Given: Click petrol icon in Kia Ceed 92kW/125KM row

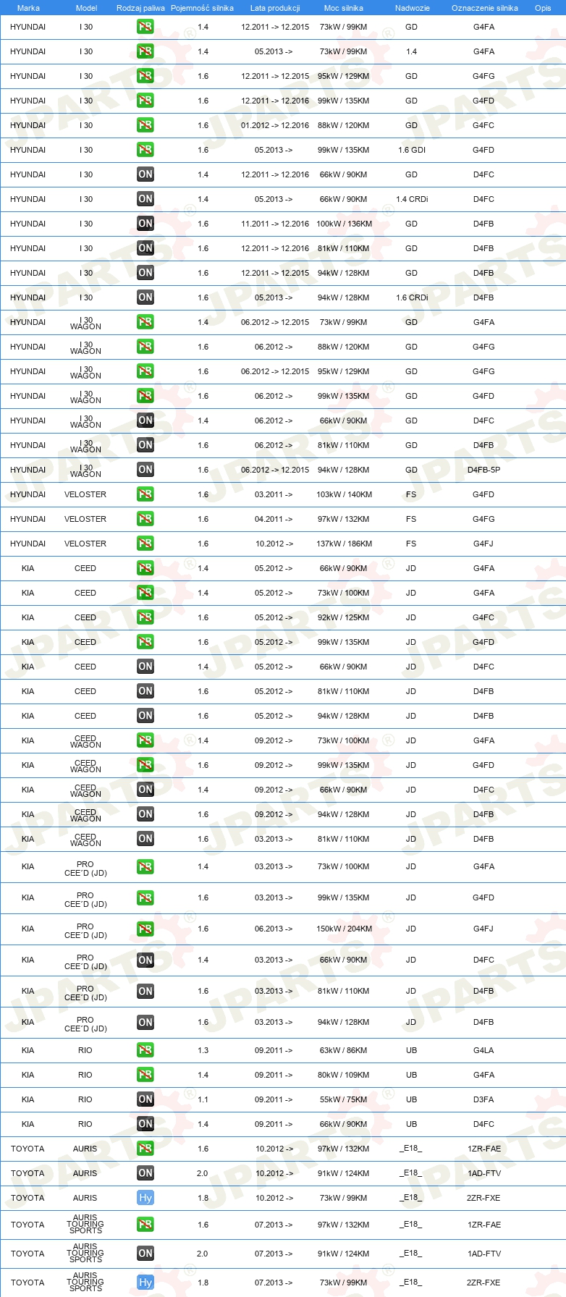Looking at the screenshot, I should click(x=145, y=617).
